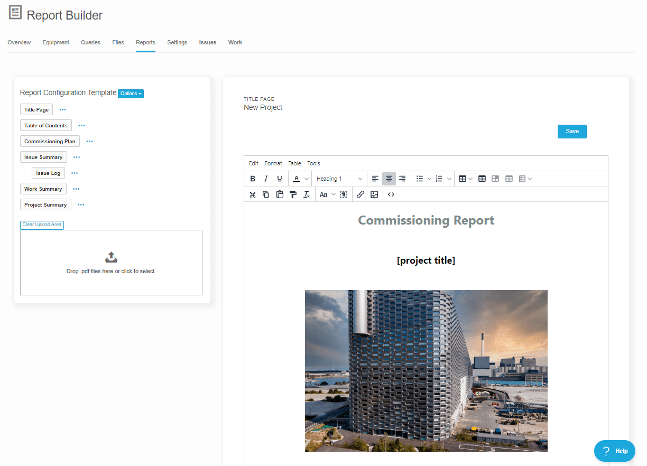Toggle center alignment button
This screenshot has height=466, width=647.
coord(389,179)
